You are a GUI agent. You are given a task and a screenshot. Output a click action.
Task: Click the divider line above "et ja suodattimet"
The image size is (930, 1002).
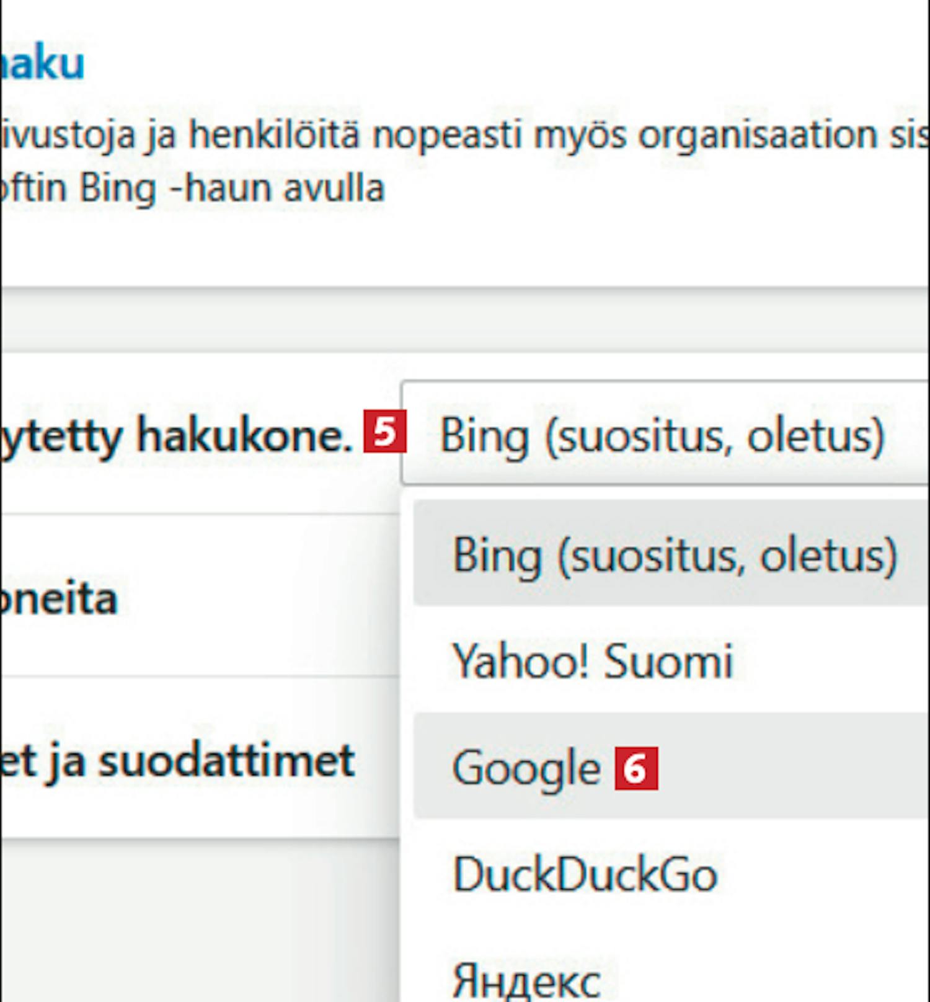[x=198, y=676]
